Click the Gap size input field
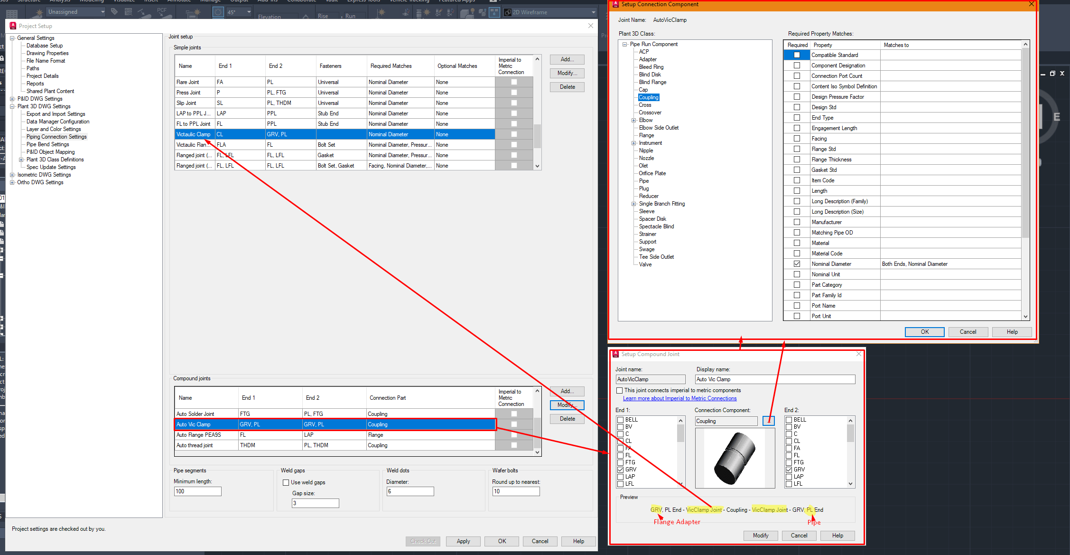Viewport: 1070px width, 555px height. click(x=315, y=503)
